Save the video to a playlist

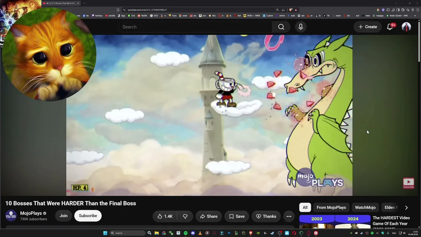coord(237,216)
